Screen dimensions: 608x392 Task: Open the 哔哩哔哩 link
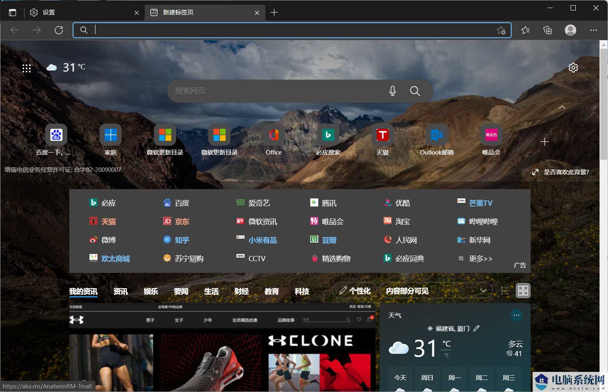[477, 221]
